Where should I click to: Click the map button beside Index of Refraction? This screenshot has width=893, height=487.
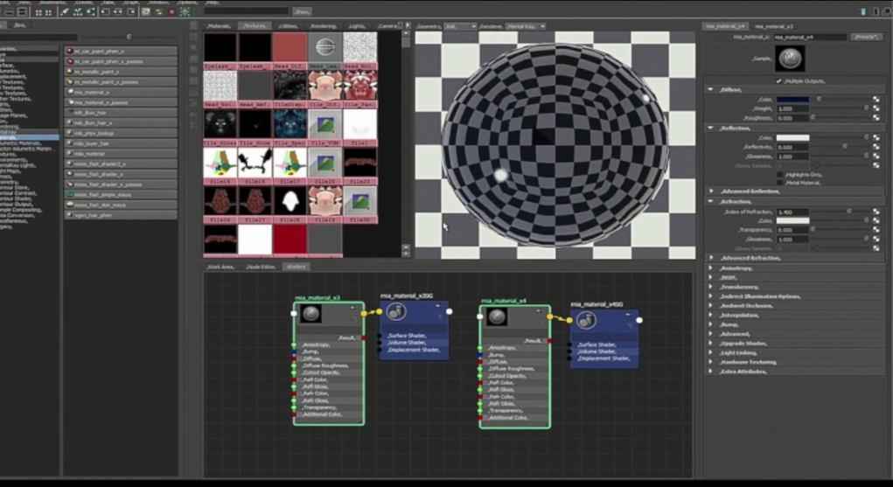[876, 211]
